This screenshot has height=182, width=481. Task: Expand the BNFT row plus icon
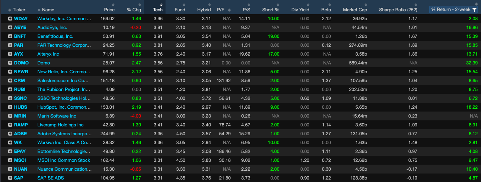[x=10, y=36]
